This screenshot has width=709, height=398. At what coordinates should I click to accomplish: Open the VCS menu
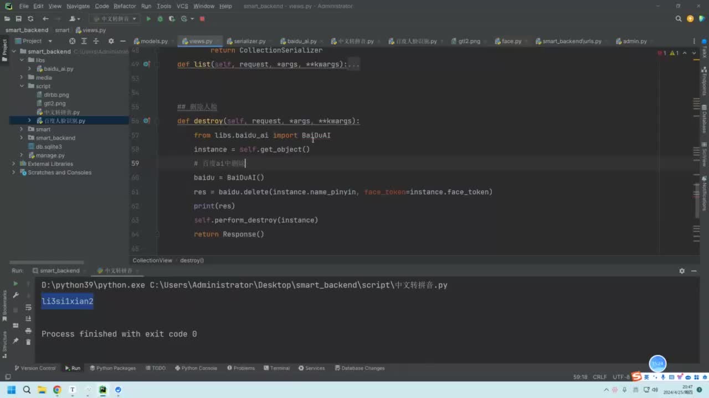pos(182,6)
